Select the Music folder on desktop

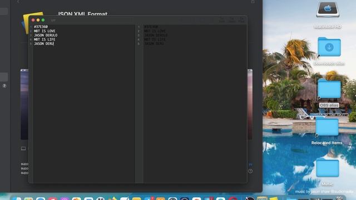pos(328,168)
